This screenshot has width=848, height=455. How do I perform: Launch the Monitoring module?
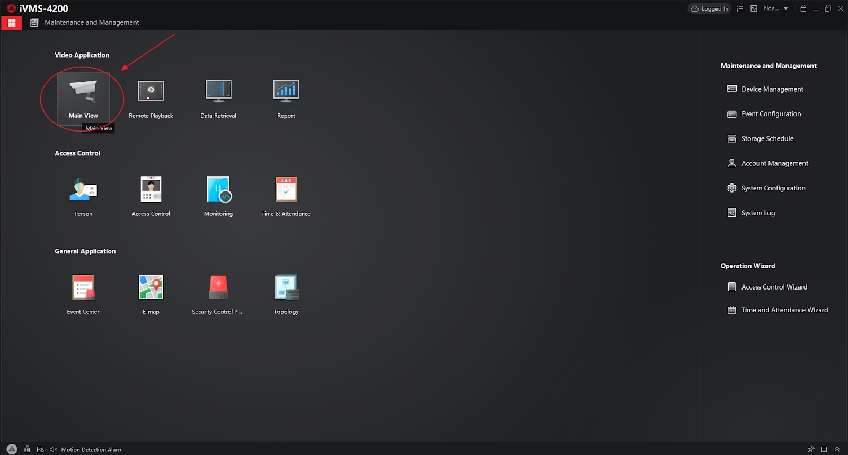coord(218,196)
